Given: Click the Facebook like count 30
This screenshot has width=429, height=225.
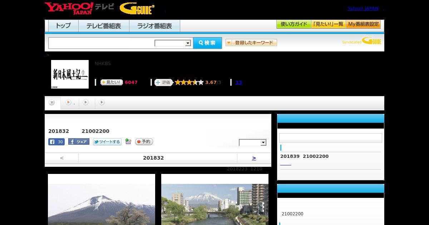Looking at the screenshot, I should coord(56,142).
